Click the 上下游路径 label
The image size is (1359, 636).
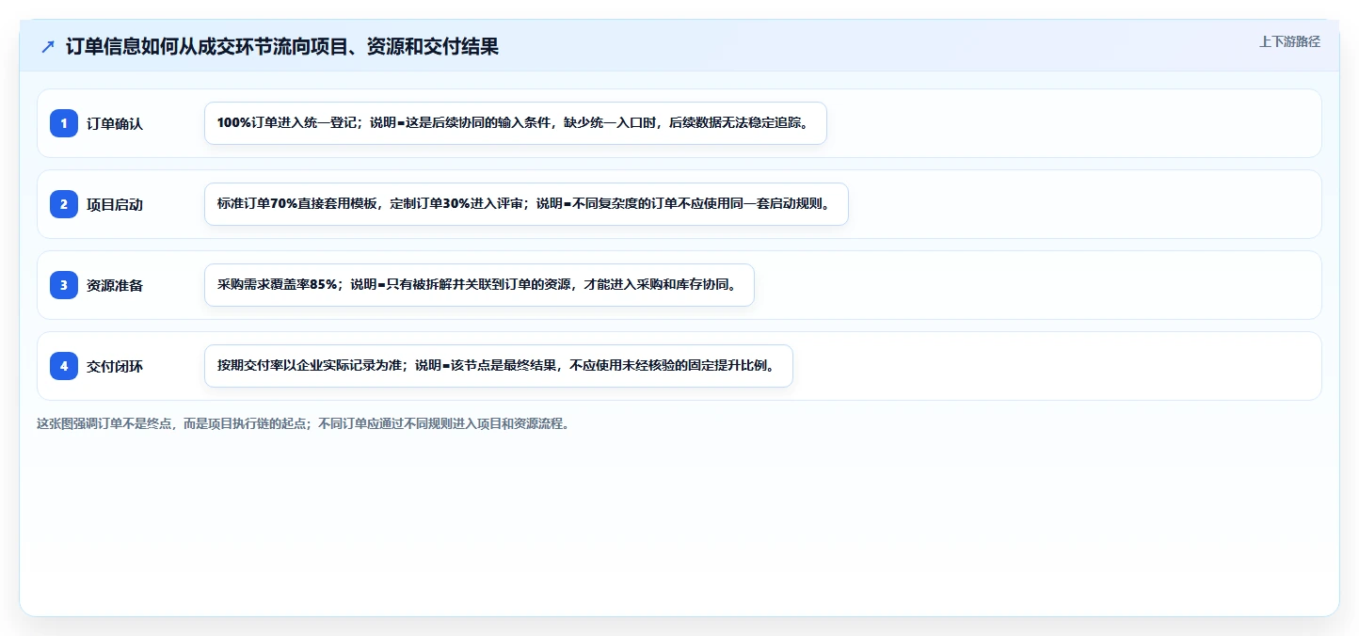(1289, 41)
